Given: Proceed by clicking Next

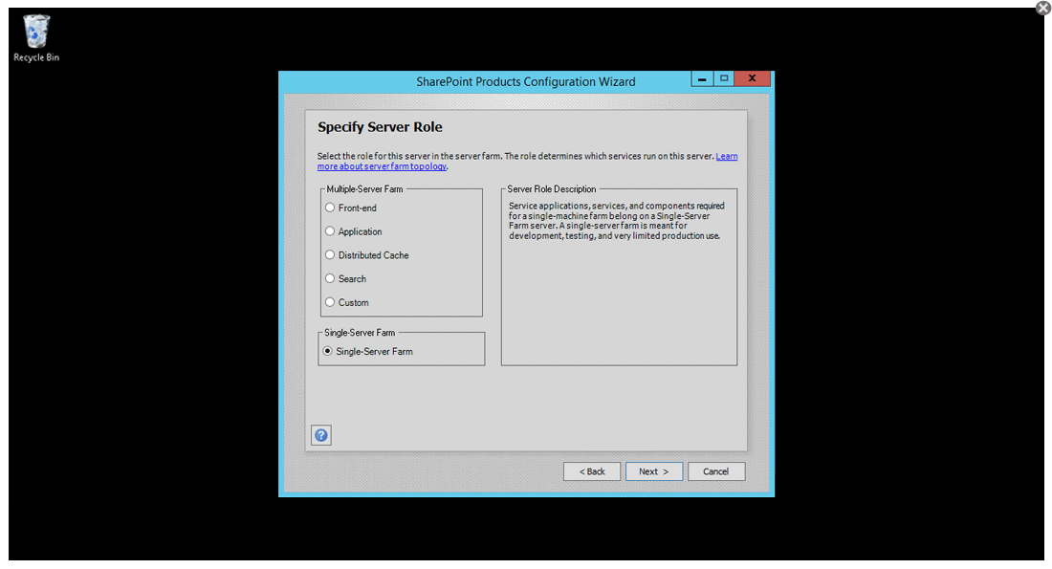Looking at the screenshot, I should [654, 471].
